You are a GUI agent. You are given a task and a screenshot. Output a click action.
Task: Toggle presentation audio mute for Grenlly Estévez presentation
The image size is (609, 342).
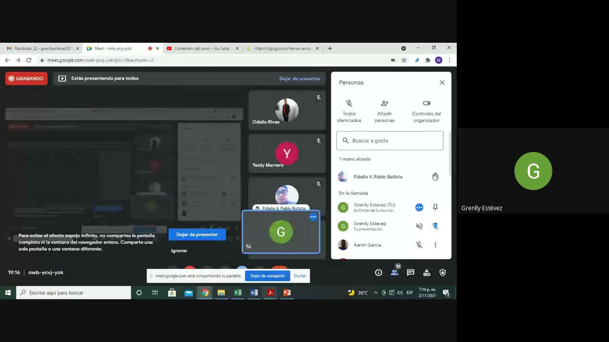pos(419,226)
